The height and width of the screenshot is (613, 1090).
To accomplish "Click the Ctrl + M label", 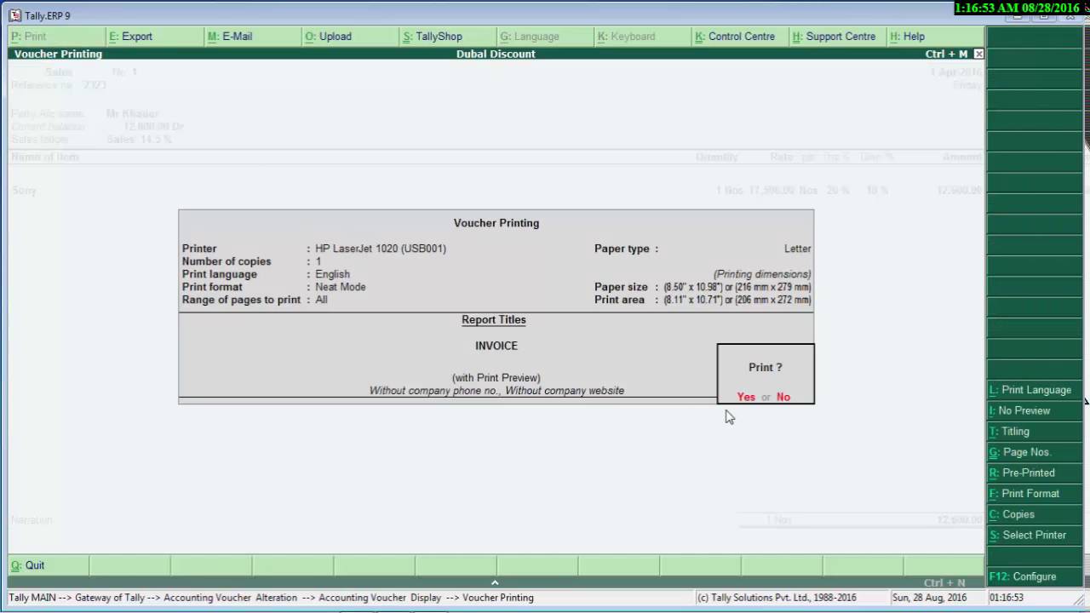I will [946, 54].
